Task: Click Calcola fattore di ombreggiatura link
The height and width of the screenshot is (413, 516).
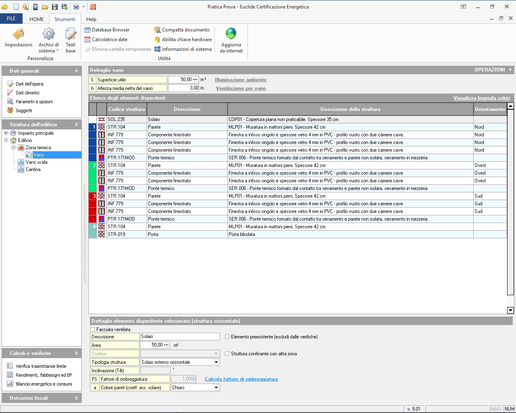Action: pyautogui.click(x=241, y=379)
